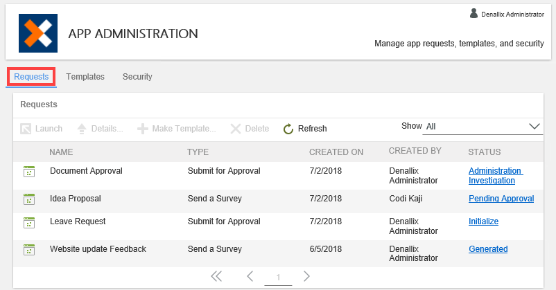Click the Make Template plus icon

[143, 129]
